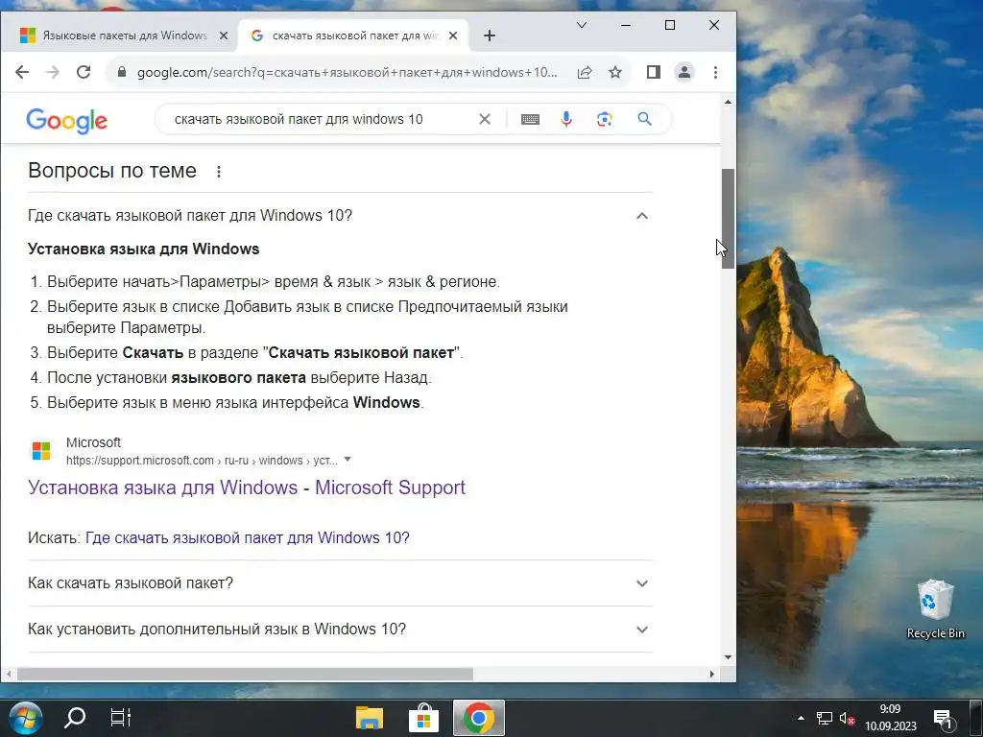Viewport: 983px width, 737px height.
Task: Open the Chrome profile avatar menu
Action: 684,72
